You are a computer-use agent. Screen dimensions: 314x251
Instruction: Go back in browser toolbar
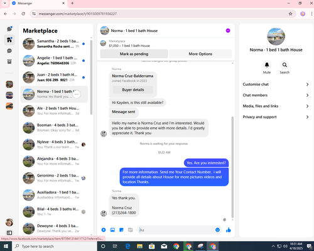click(6, 14)
